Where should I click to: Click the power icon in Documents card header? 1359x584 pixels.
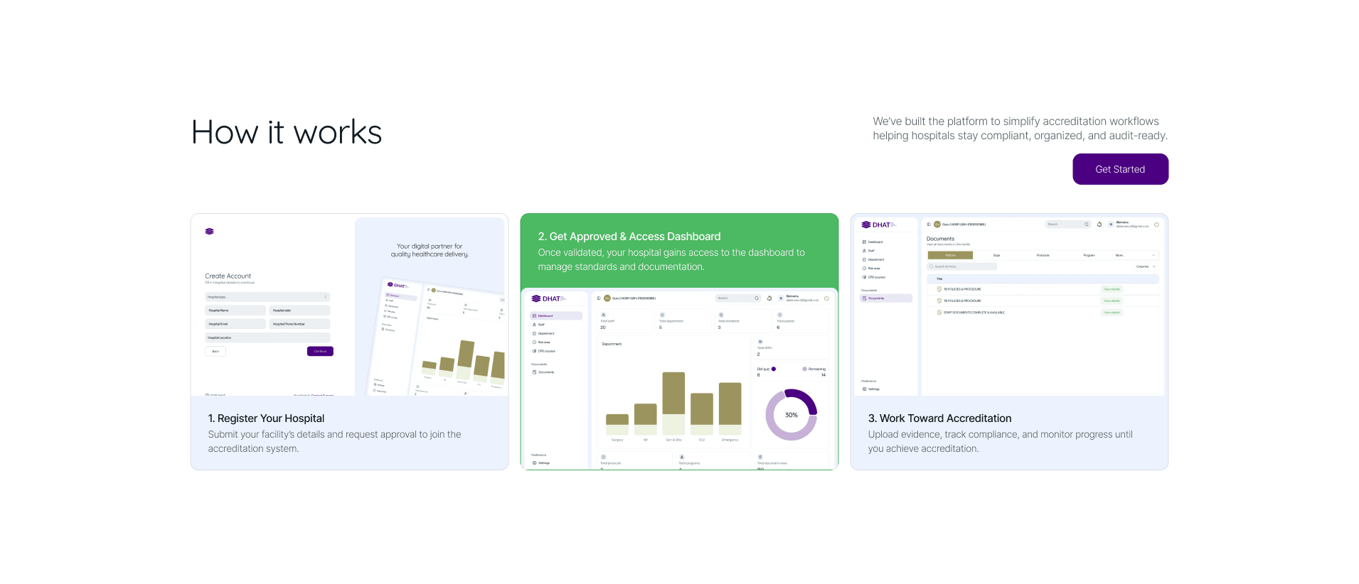pos(1156,225)
